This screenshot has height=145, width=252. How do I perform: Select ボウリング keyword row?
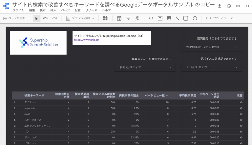click(x=128, y=137)
